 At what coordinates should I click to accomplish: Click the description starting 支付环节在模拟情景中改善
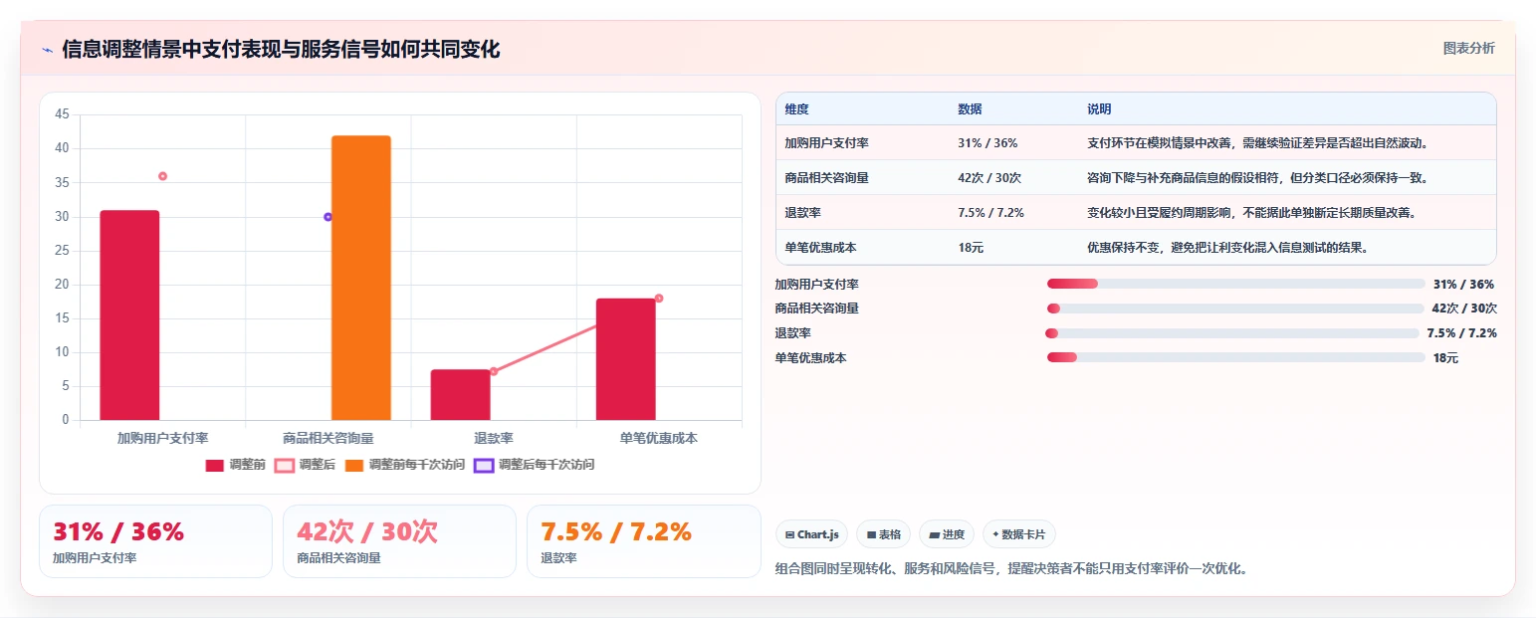(1259, 143)
